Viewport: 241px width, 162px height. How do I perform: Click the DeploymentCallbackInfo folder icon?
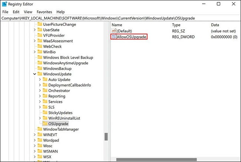coord(45,85)
